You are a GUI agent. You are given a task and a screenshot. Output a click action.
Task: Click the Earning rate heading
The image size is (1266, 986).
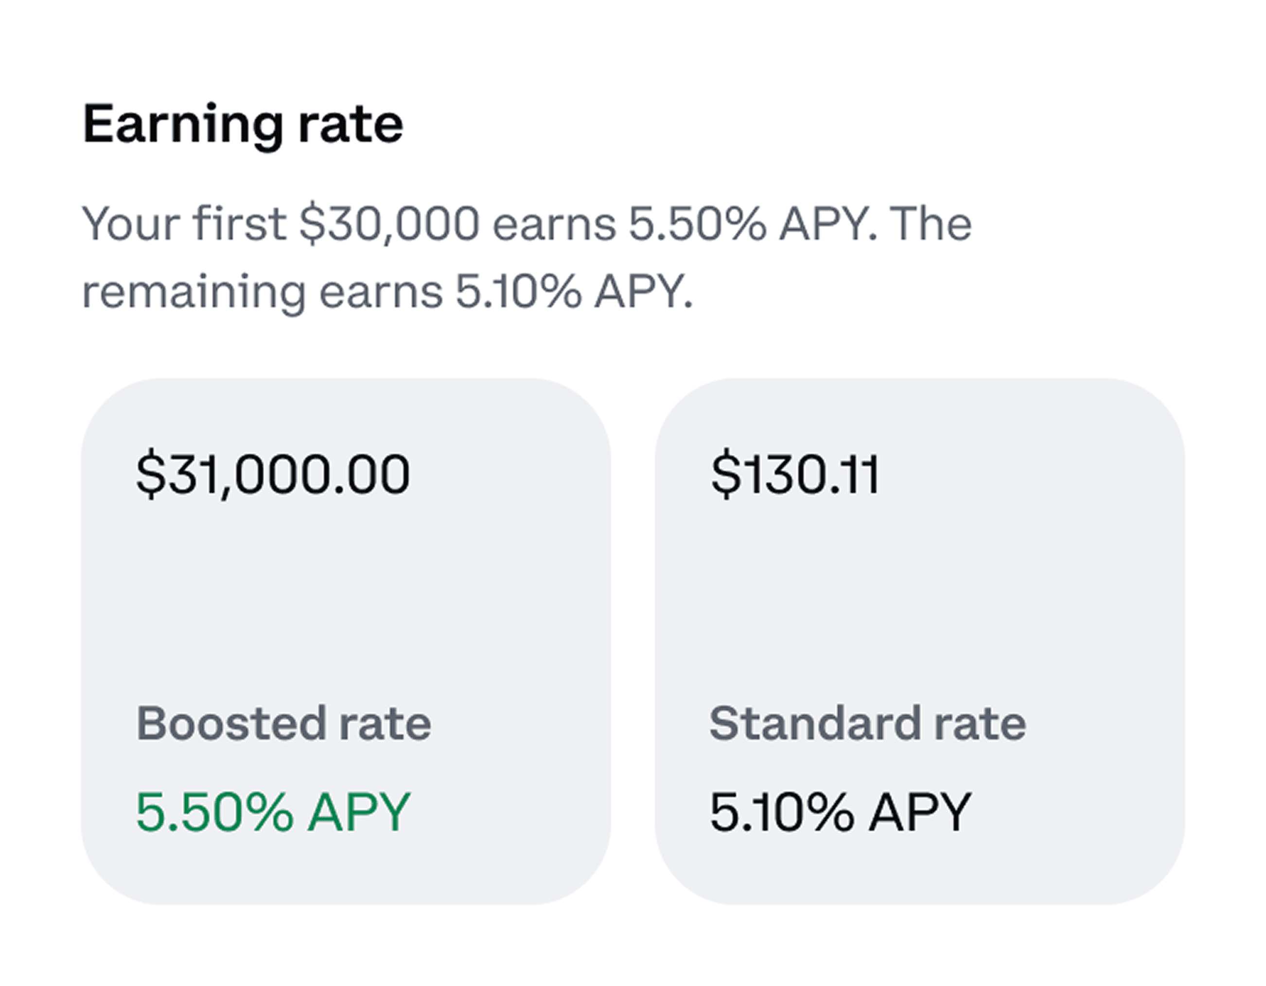coord(243,126)
